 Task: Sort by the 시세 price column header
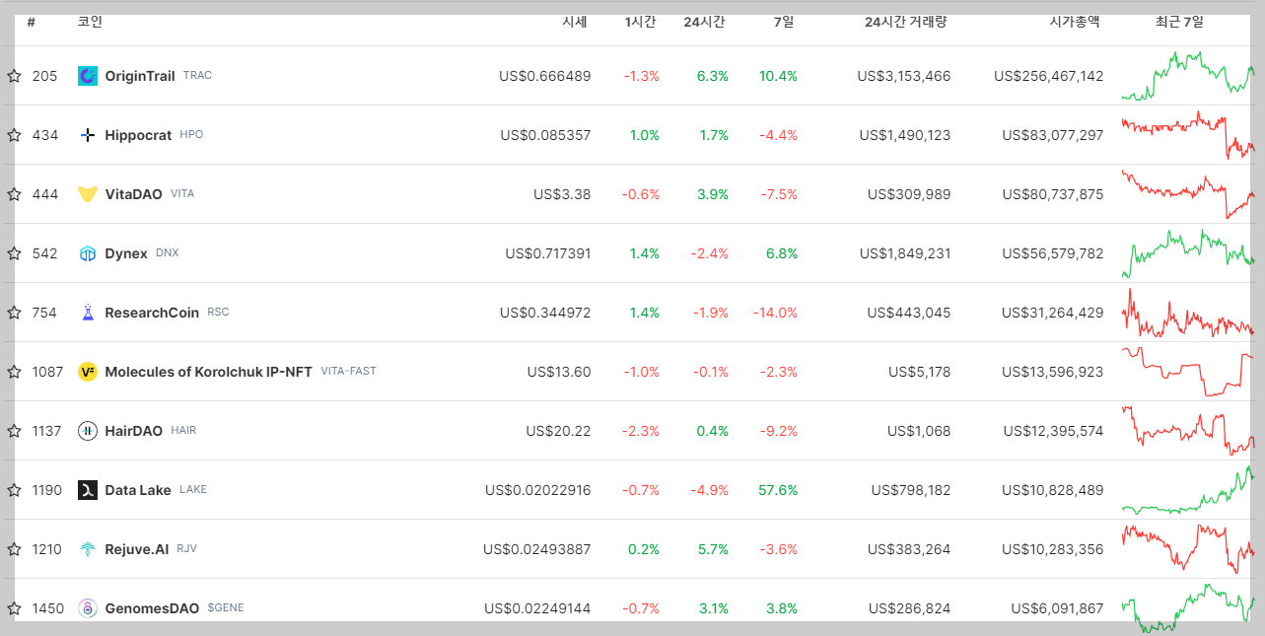click(575, 22)
